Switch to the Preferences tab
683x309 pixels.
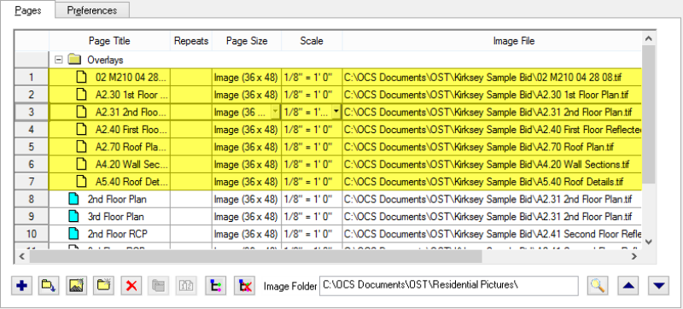[x=92, y=10]
